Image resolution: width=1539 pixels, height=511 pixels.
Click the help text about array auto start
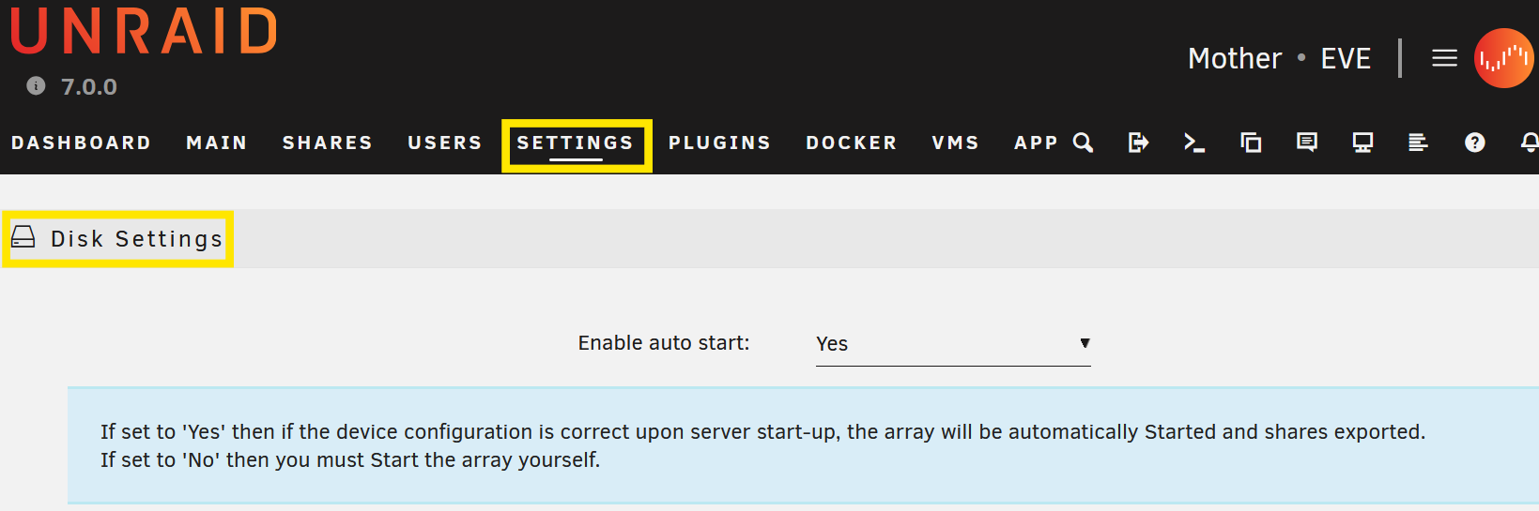[x=762, y=445]
